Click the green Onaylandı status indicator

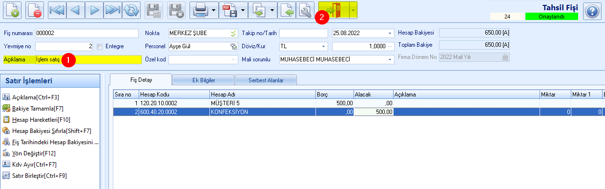pos(551,17)
